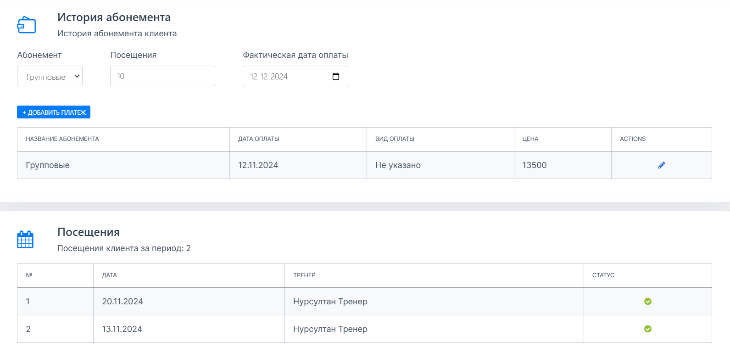
Task: Click green status check for 20.11.2024 visit
Action: coord(647,302)
